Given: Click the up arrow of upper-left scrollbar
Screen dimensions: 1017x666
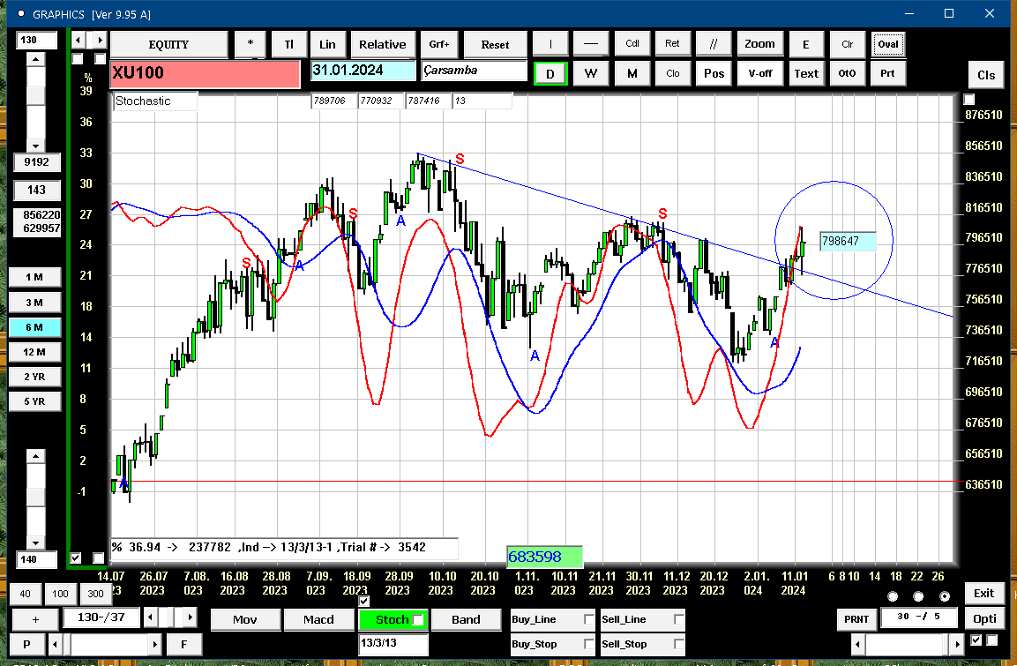Looking at the screenshot, I should pyautogui.click(x=35, y=60).
